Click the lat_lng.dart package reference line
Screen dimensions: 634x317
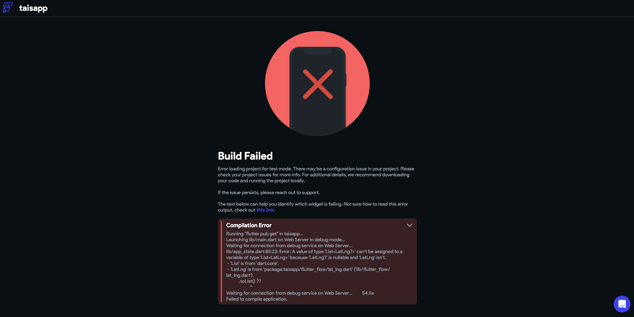point(308,269)
